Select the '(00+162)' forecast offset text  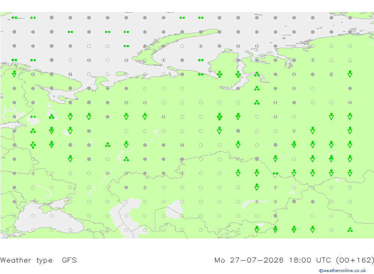355,260
